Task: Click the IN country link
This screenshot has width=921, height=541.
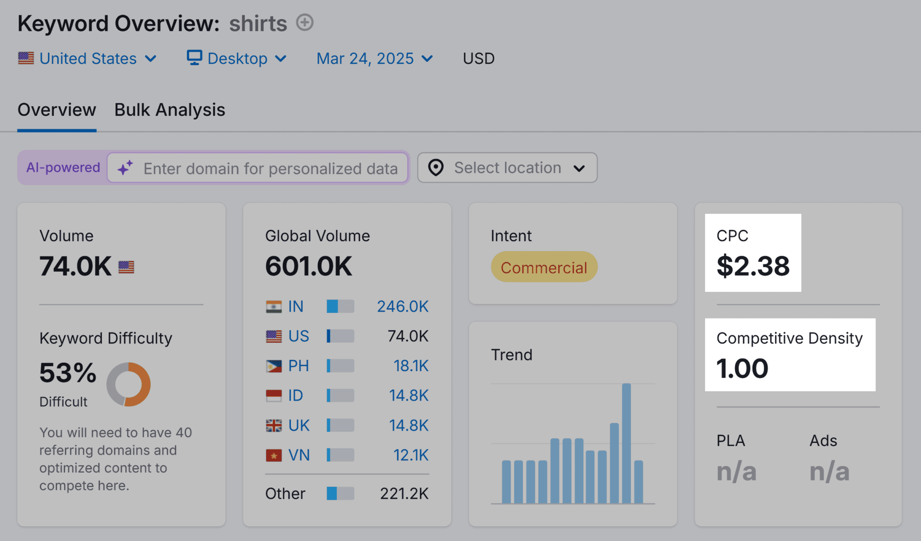Action: 295,306
